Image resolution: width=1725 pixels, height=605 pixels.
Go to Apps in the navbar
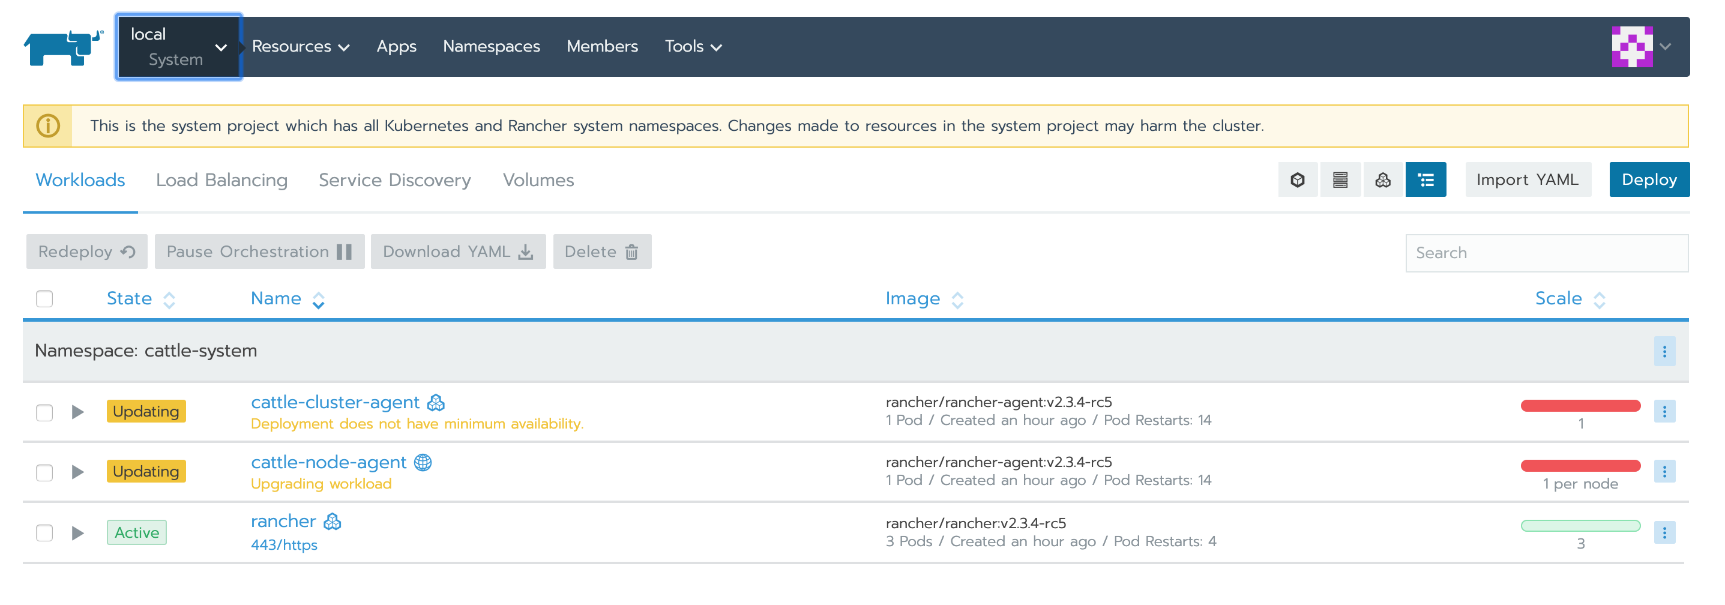pos(396,47)
